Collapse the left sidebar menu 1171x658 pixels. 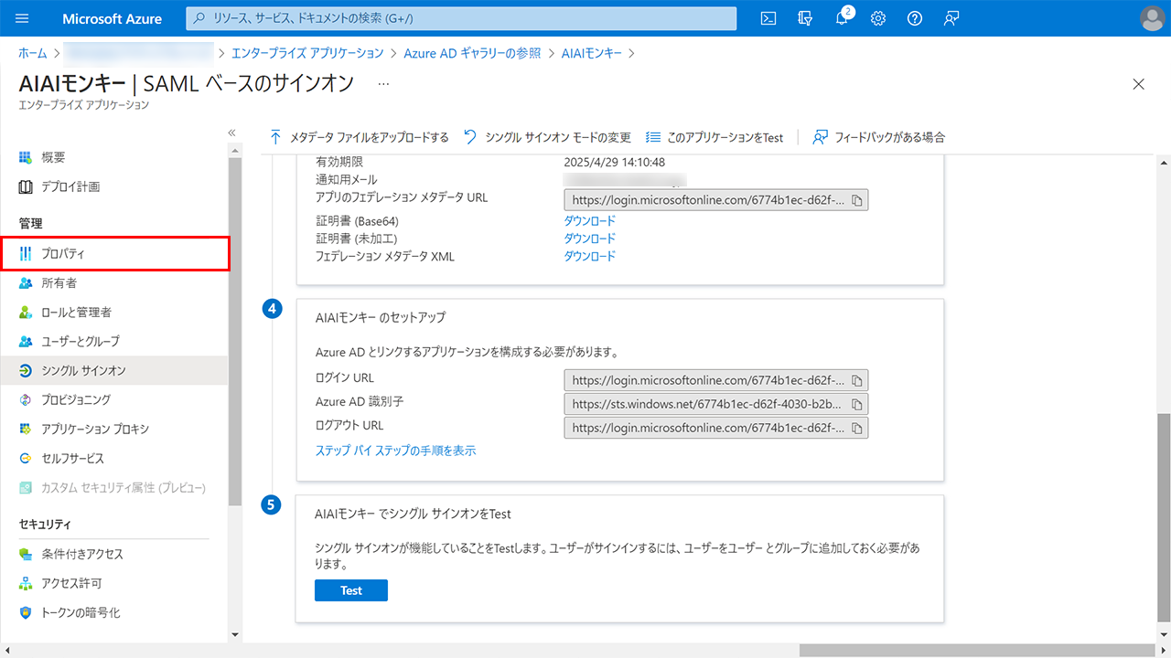coord(231,133)
